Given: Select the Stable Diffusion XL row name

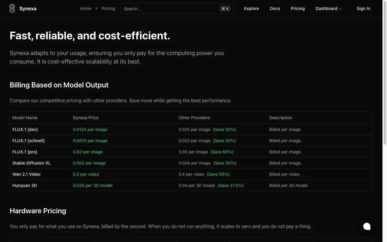Looking at the screenshot, I should (x=31, y=163).
